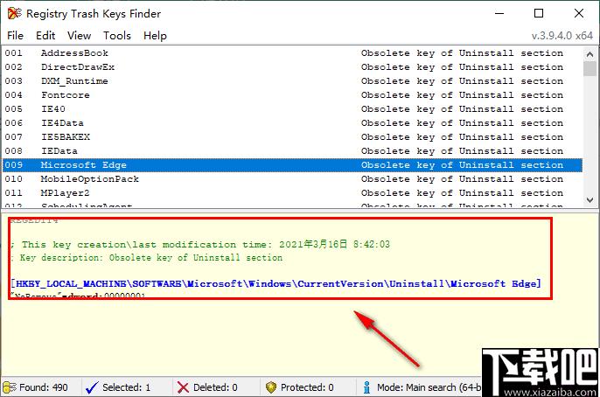The width and height of the screenshot is (600, 397).
Task: Open the File menu
Action: (x=15, y=35)
